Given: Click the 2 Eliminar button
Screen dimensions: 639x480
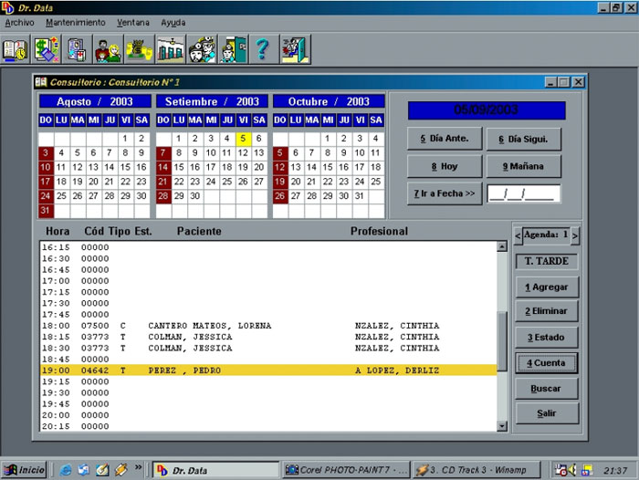Looking at the screenshot, I should [x=547, y=311].
